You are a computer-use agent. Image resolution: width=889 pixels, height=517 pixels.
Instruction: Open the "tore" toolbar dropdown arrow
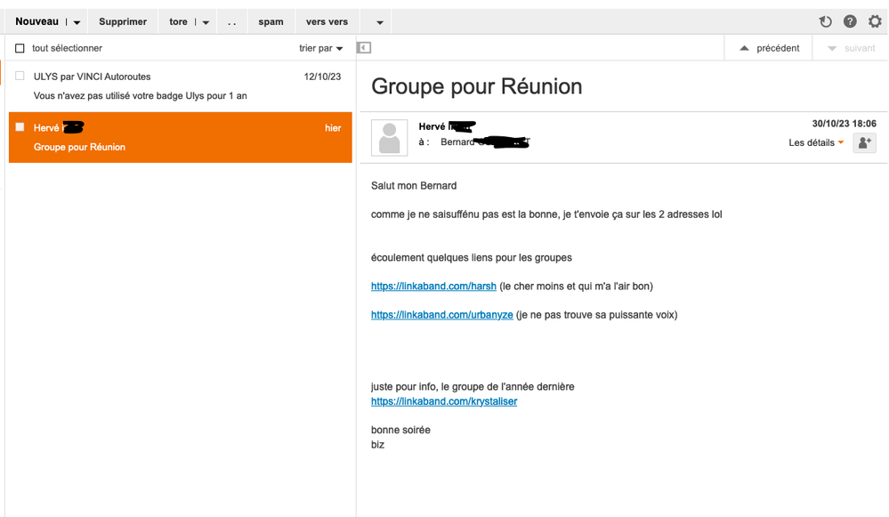206,22
